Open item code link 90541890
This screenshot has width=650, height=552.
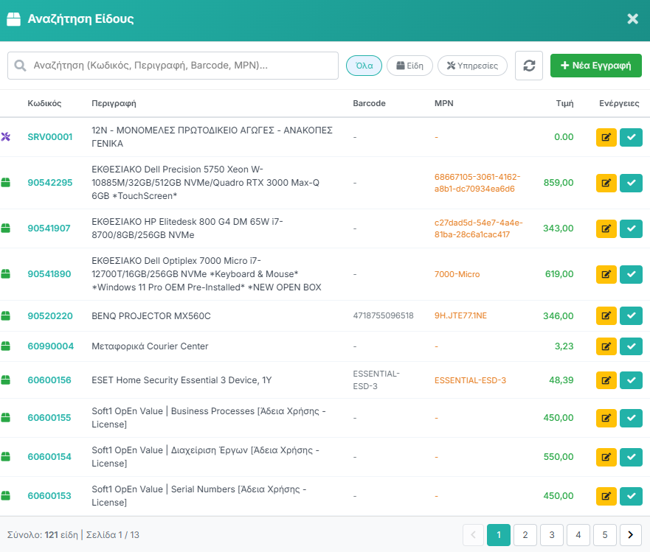tap(49, 274)
